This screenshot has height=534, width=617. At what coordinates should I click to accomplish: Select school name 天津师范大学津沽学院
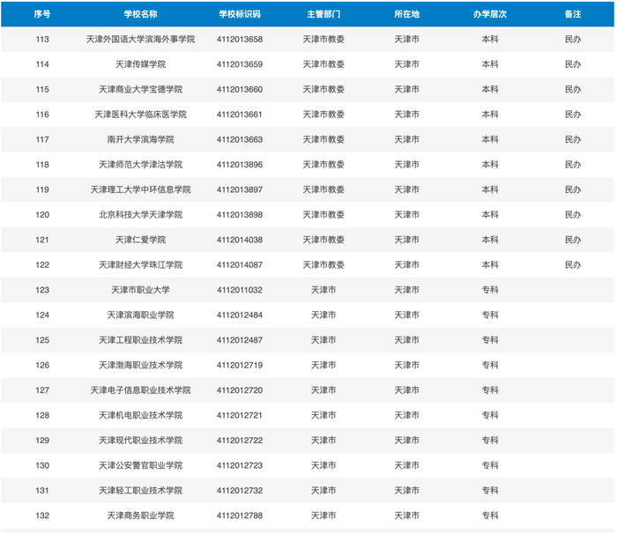click(140, 165)
